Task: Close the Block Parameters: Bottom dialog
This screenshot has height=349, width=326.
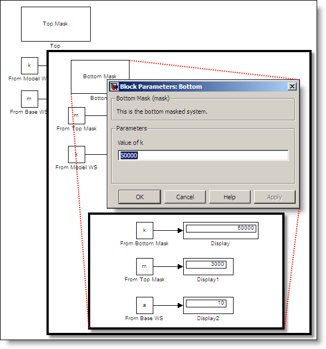Action: 292,87
